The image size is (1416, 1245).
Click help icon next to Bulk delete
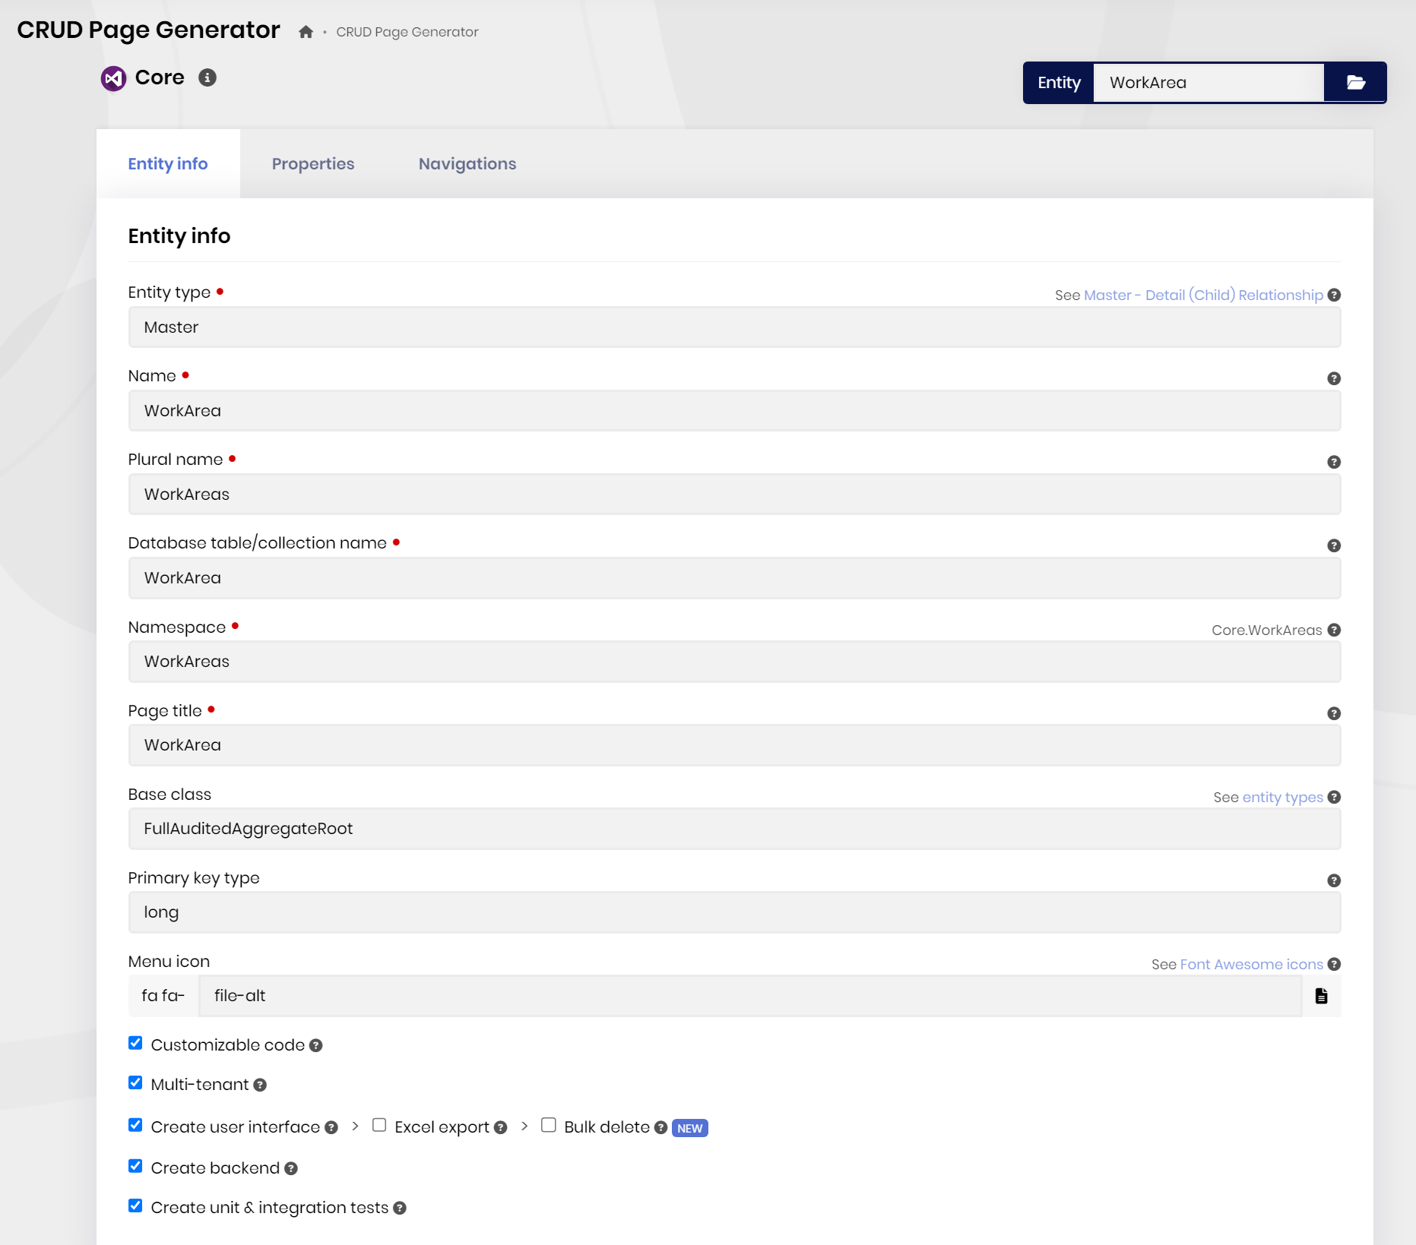click(x=660, y=1128)
